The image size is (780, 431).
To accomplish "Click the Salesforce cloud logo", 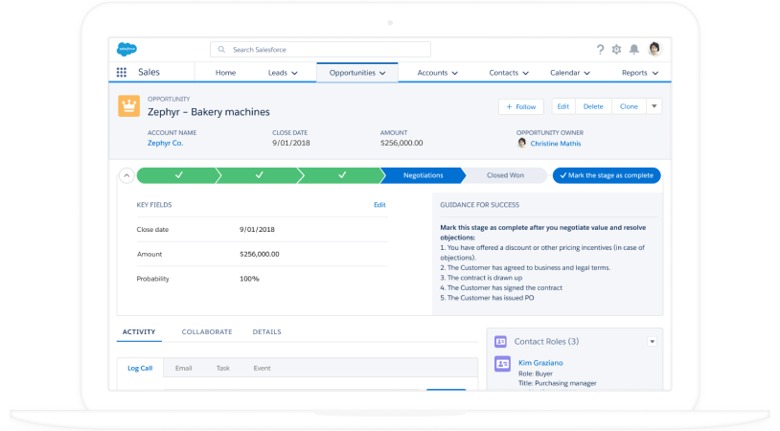I will tap(127, 49).
